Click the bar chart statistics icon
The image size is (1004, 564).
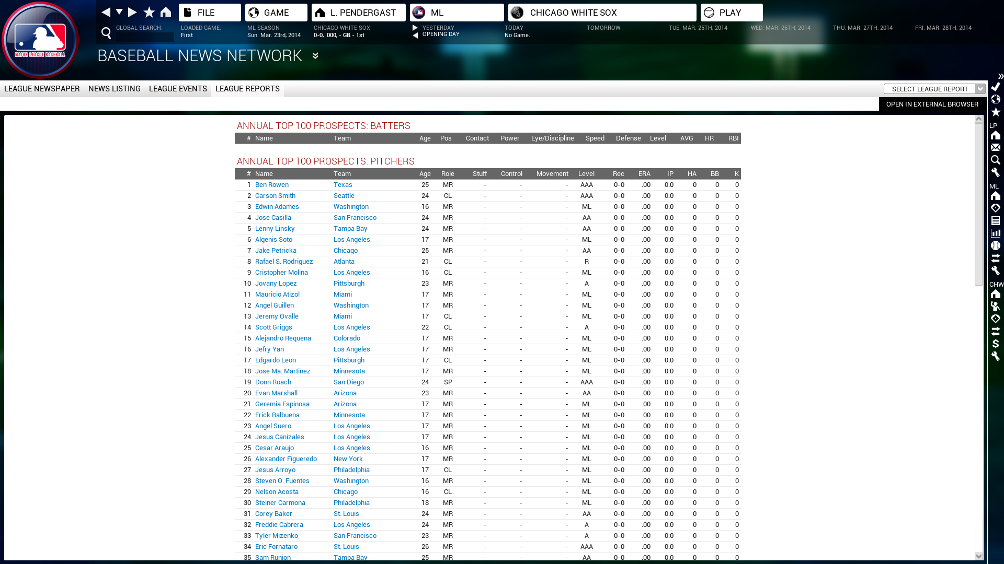pos(995,233)
